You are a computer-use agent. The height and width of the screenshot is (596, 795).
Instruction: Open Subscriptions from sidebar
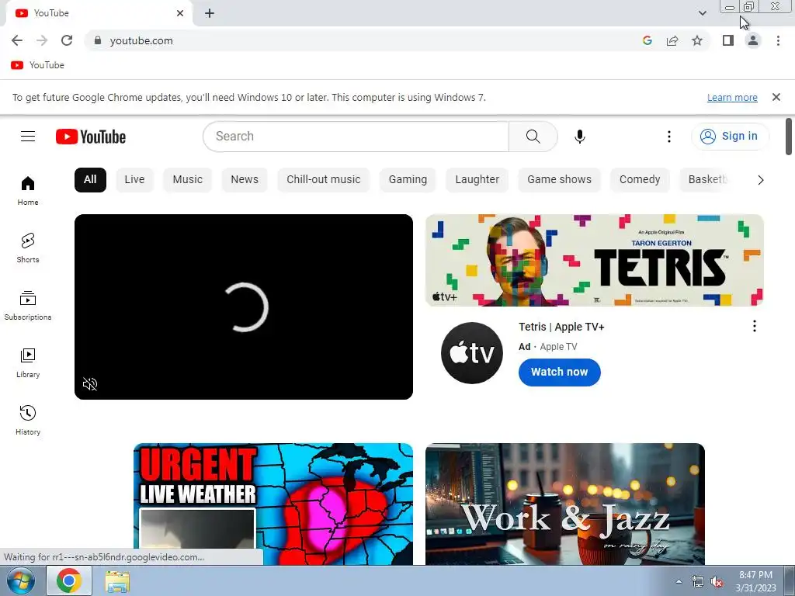pyautogui.click(x=28, y=305)
